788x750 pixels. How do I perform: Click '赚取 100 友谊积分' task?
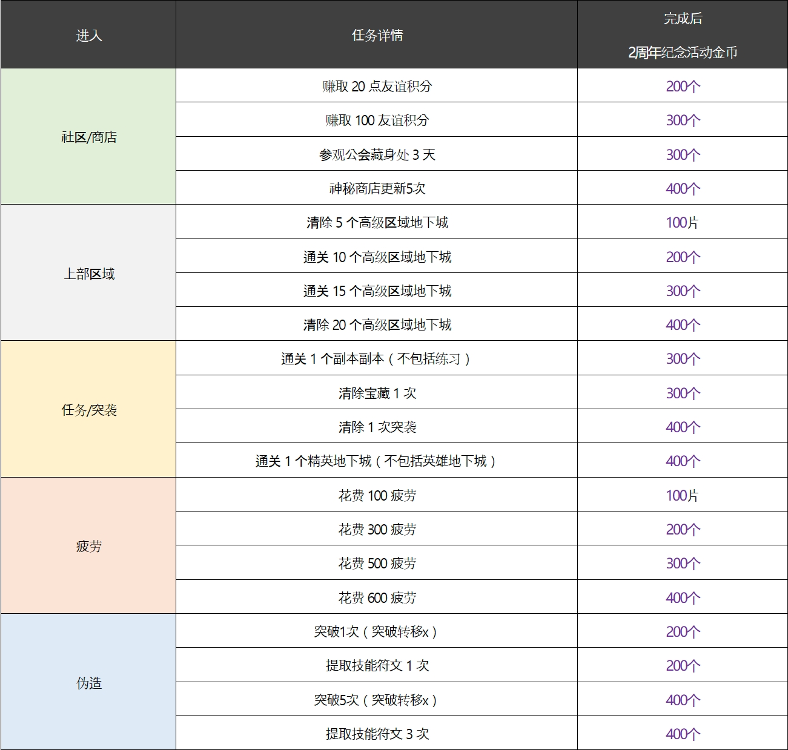[x=377, y=120]
